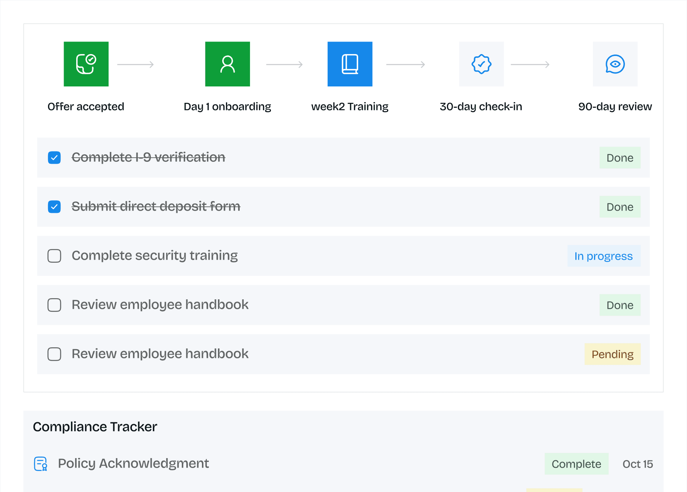Click the Offer accepted step label
This screenshot has width=687, height=492.
86,107
